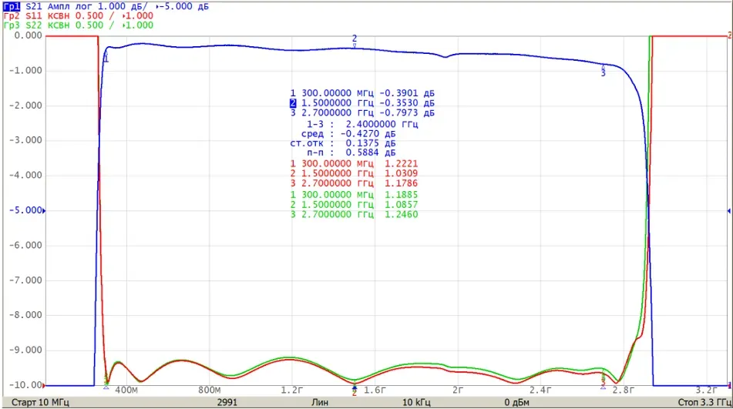Click the 0.000 top scale value

pos(28,35)
